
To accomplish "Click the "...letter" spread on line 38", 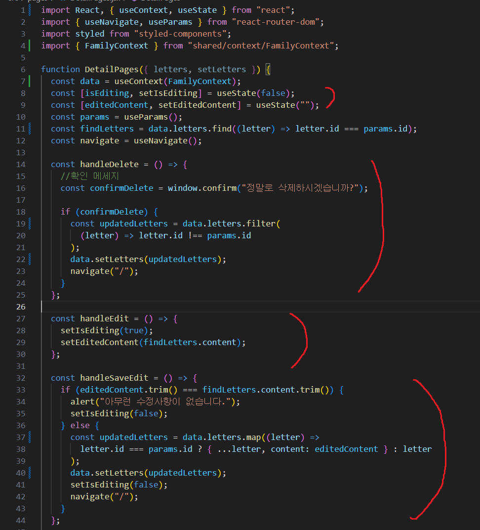I will pyautogui.click(x=239, y=449).
